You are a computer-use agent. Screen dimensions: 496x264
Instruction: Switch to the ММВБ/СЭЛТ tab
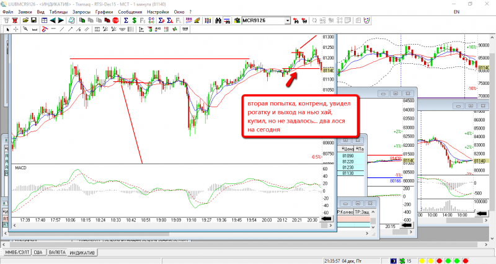pyautogui.click(x=17, y=252)
